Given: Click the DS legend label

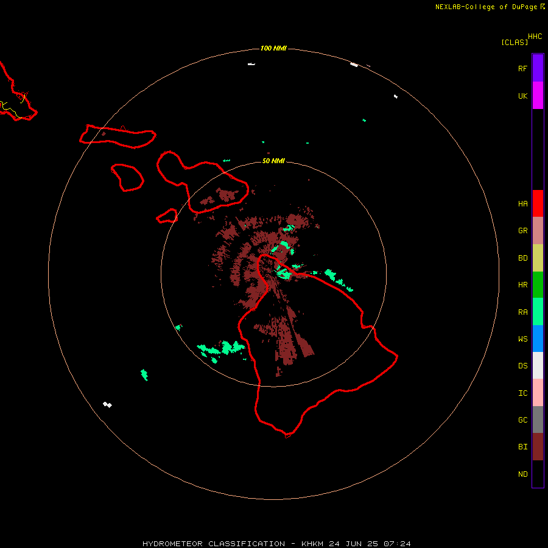Looking at the screenshot, I should pyautogui.click(x=522, y=366).
